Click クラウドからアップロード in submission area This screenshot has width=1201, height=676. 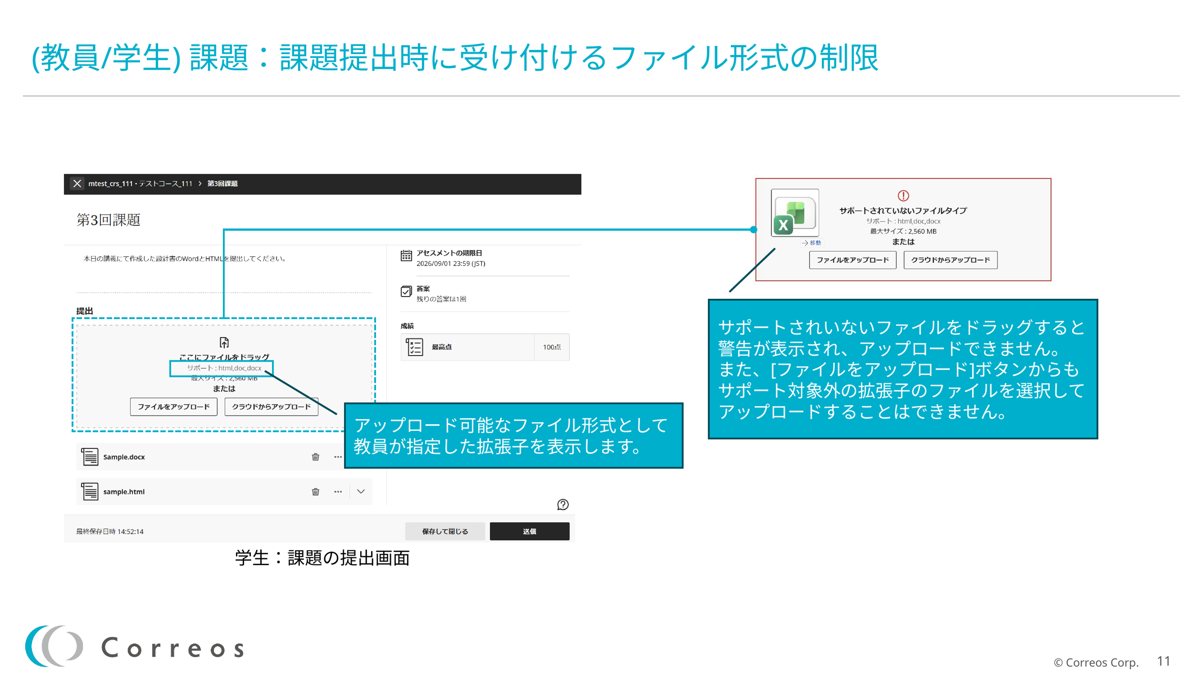click(x=271, y=407)
